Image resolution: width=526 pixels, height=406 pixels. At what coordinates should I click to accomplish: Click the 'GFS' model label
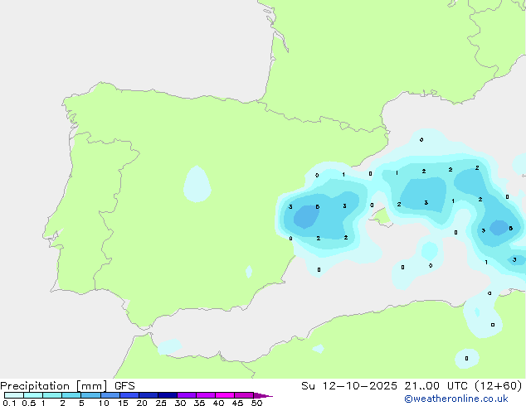point(124,386)
